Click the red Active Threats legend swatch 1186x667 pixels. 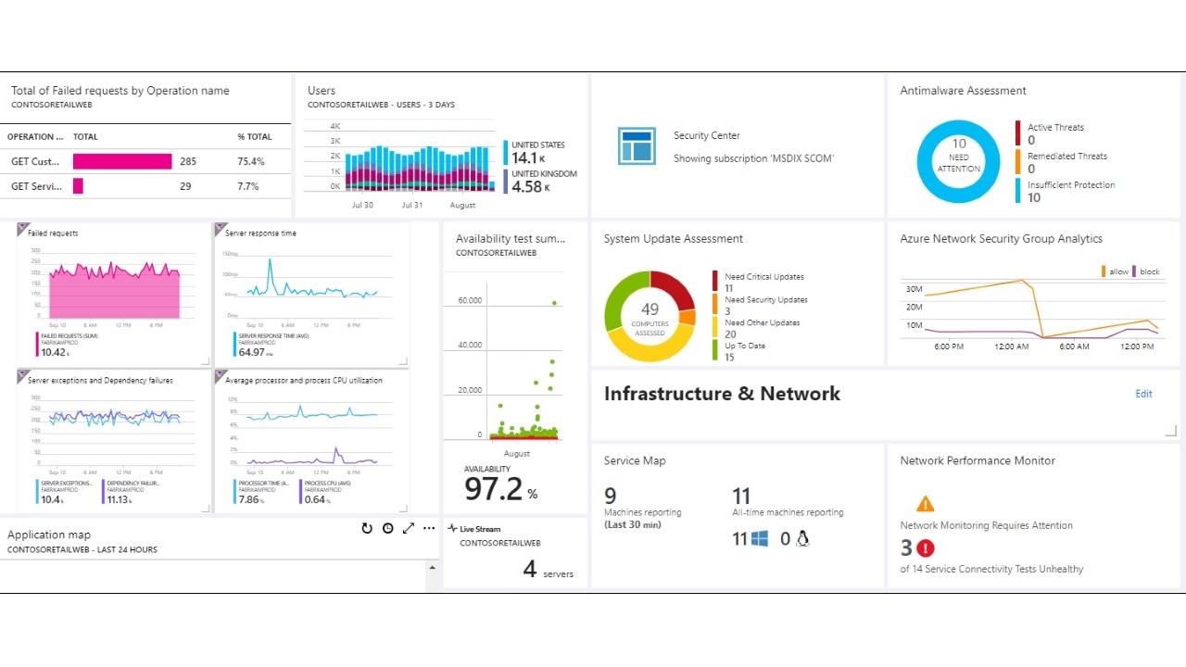click(1018, 133)
